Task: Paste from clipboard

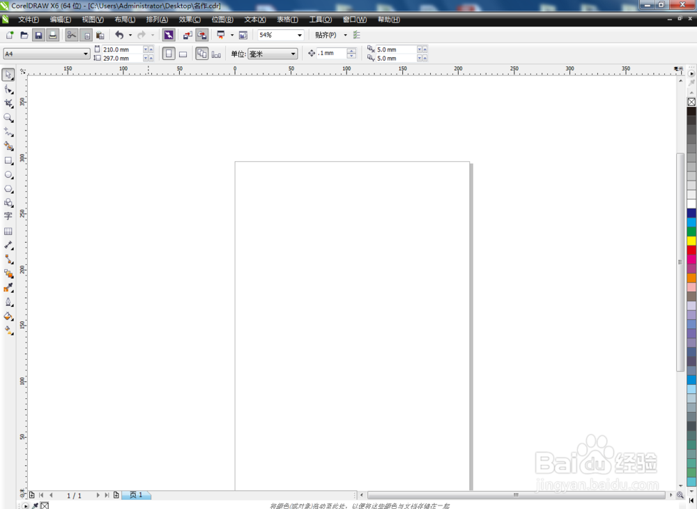Action: [x=100, y=35]
